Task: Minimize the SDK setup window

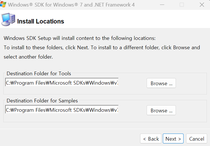Action: [x=162, y=5]
